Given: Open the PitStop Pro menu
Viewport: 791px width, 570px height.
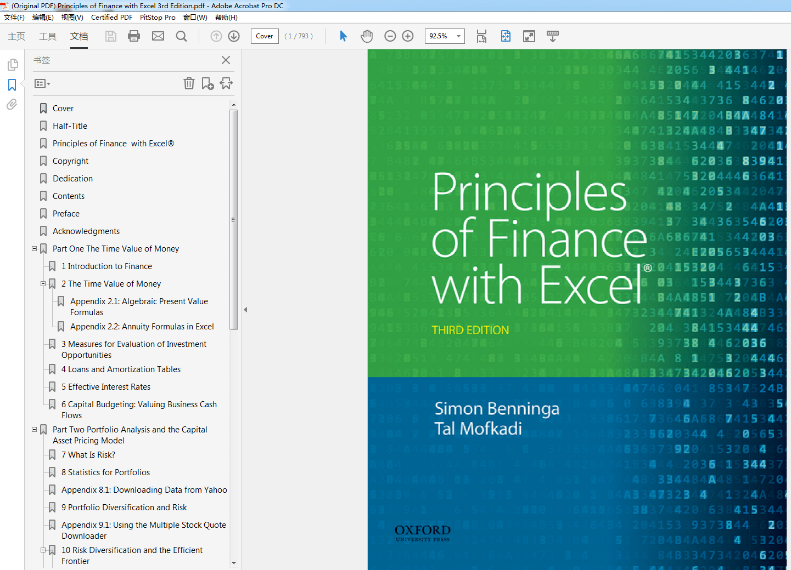Looking at the screenshot, I should coord(158,17).
